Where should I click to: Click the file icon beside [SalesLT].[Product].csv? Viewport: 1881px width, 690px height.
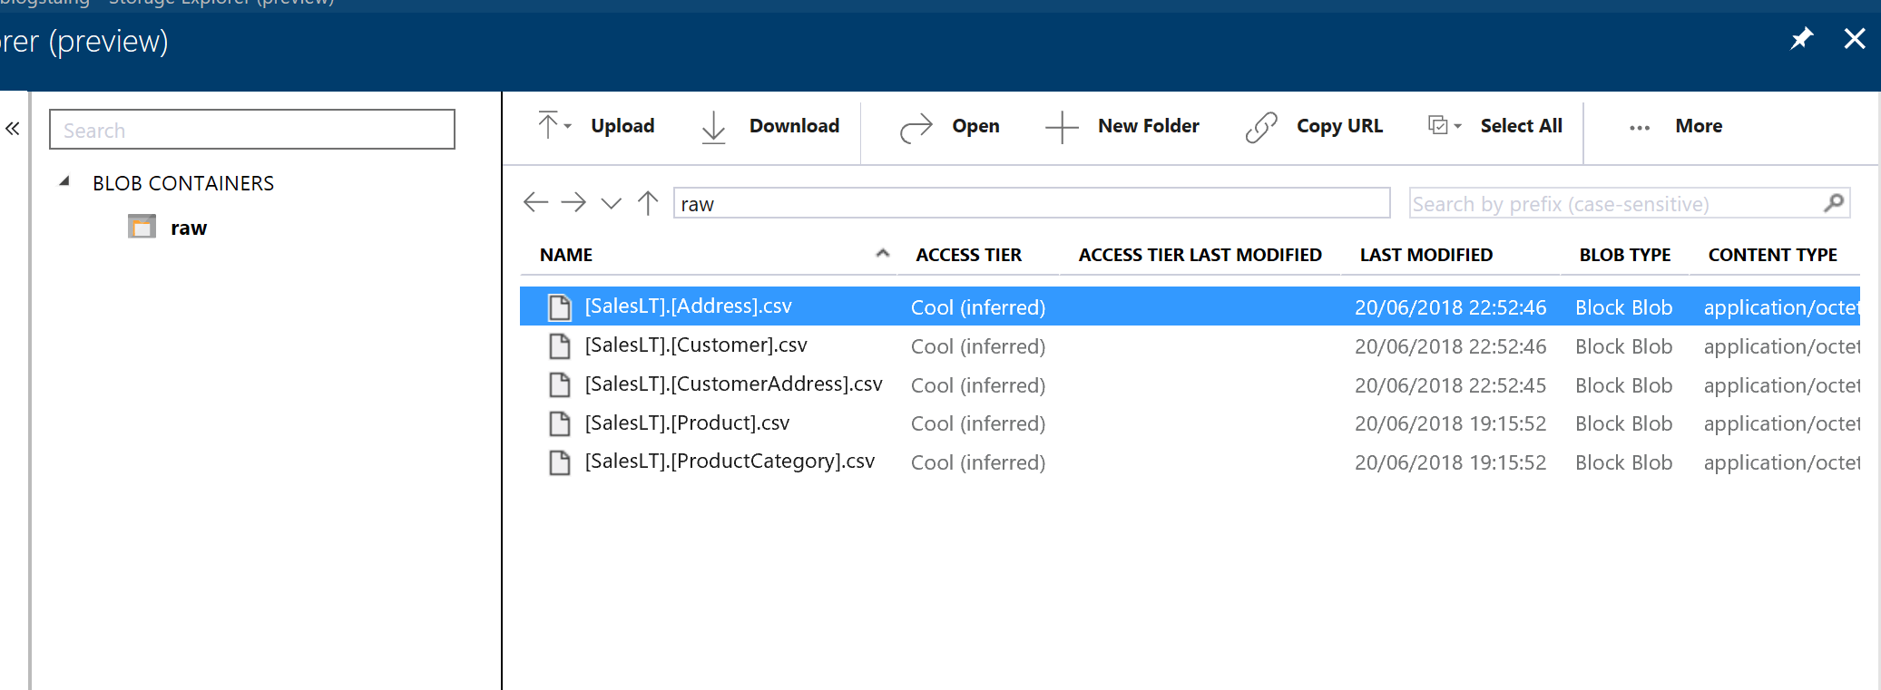point(560,423)
